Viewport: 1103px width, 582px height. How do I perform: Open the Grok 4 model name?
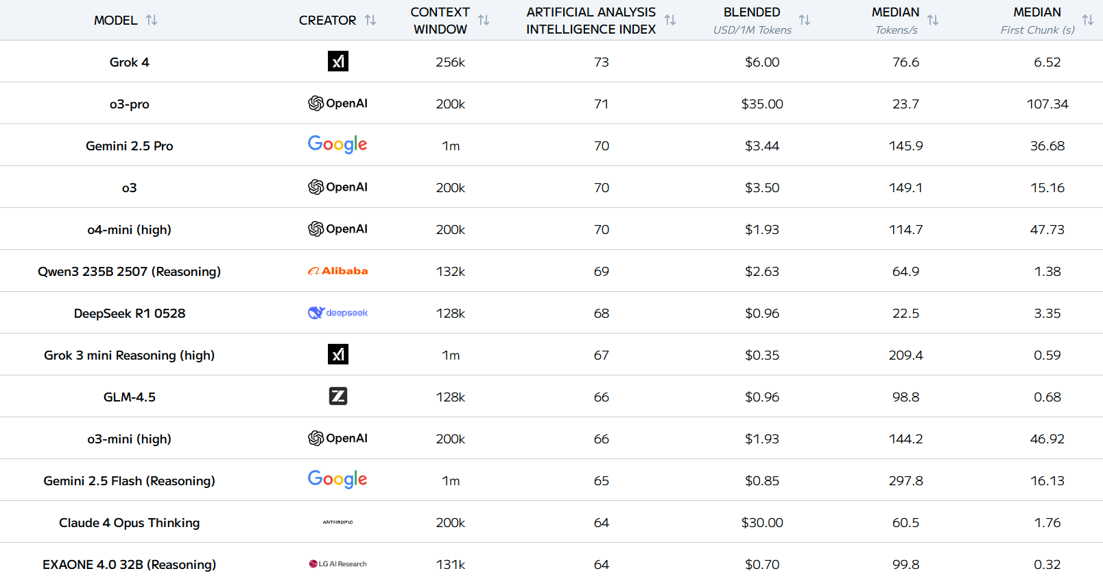point(129,62)
